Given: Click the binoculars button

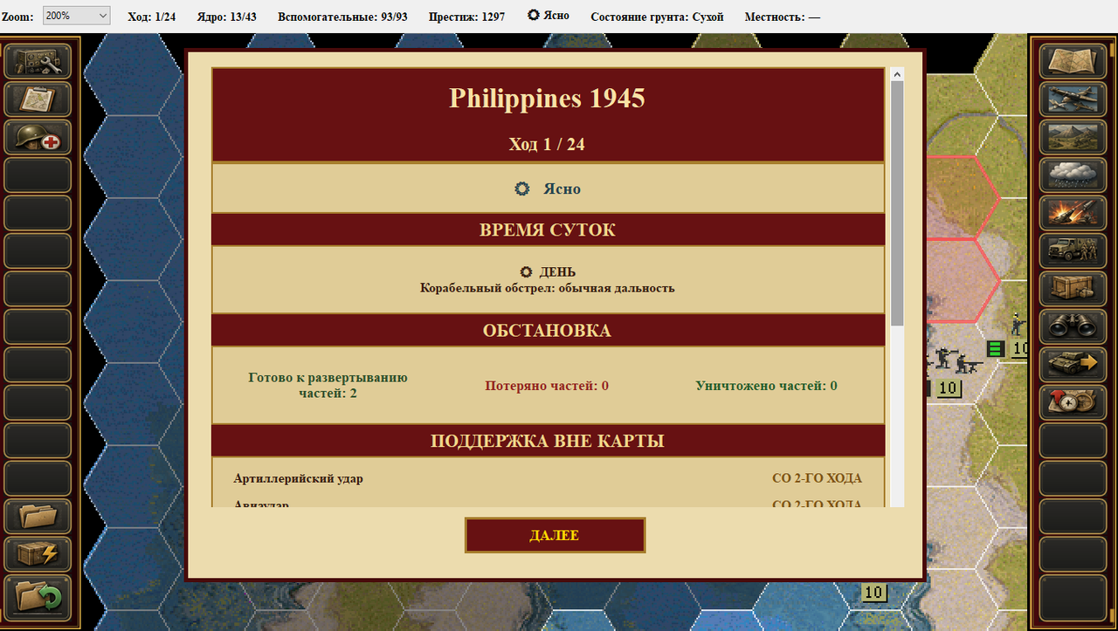Looking at the screenshot, I should (x=1072, y=326).
